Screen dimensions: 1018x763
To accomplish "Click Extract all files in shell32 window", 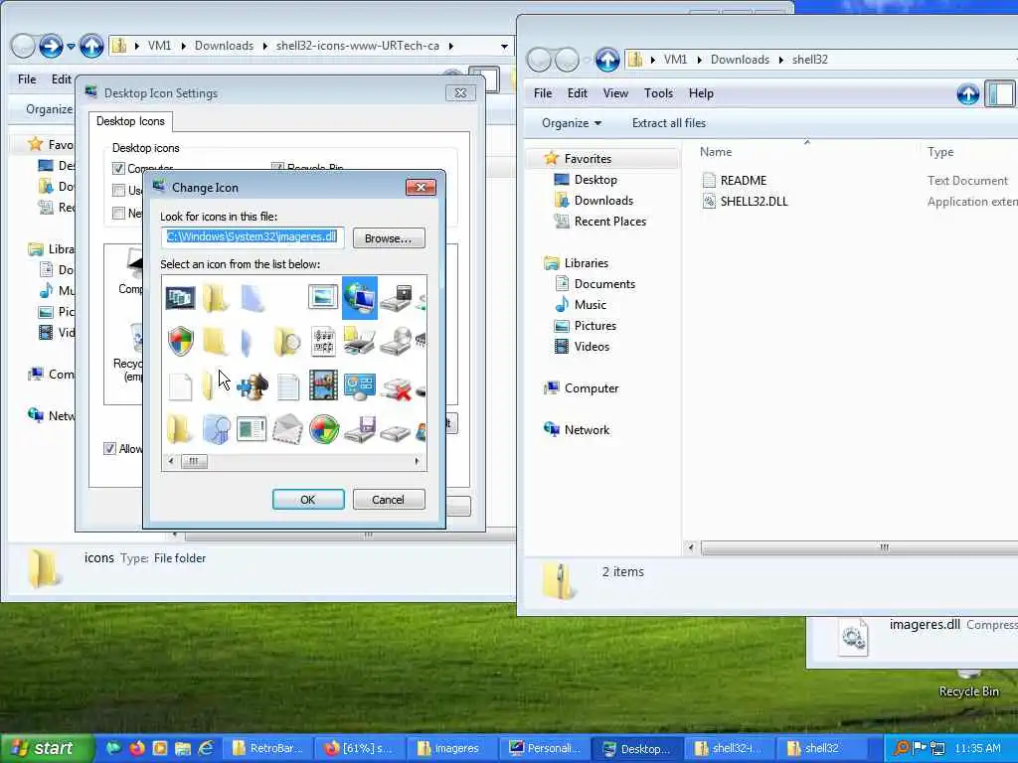I will point(669,123).
